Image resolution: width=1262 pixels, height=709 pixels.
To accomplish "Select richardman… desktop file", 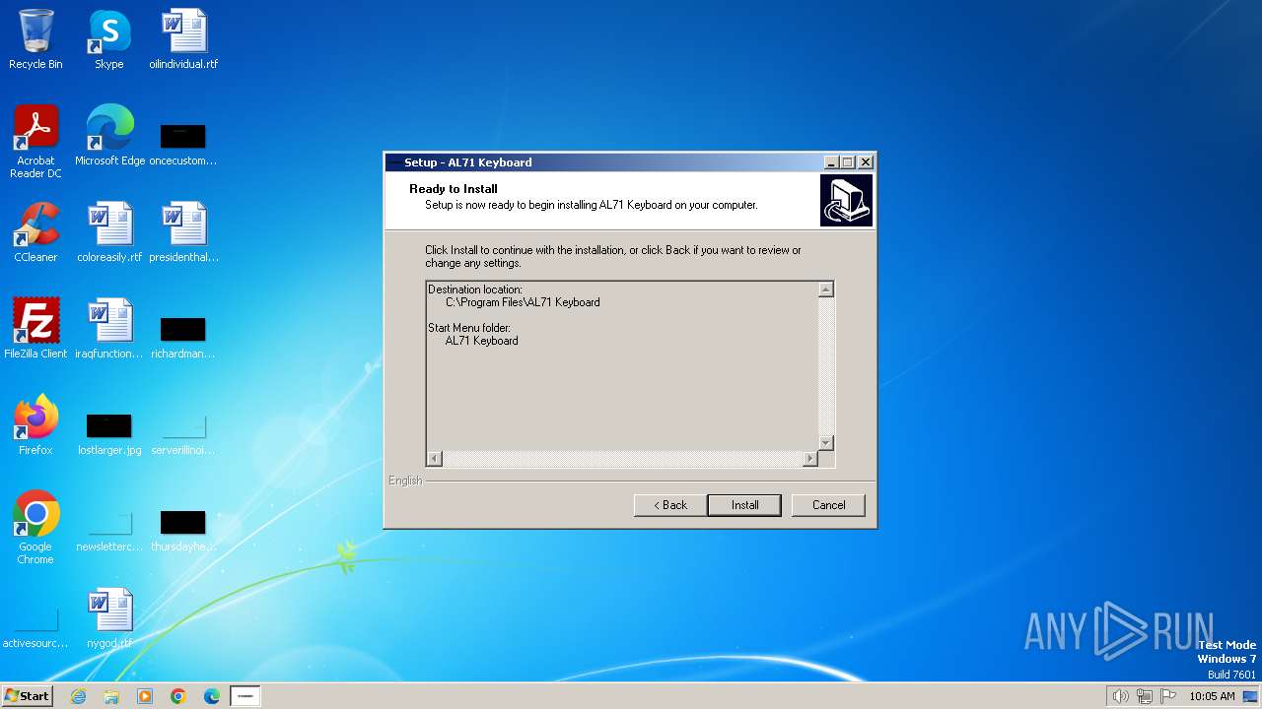I will (183, 337).
